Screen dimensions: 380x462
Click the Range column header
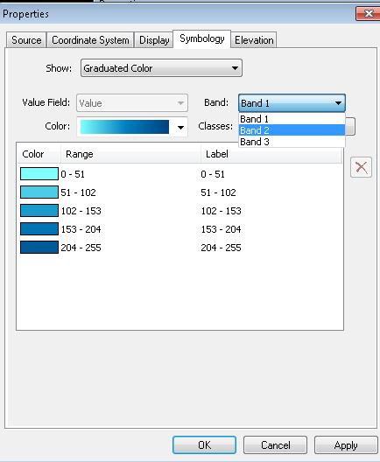click(x=130, y=154)
